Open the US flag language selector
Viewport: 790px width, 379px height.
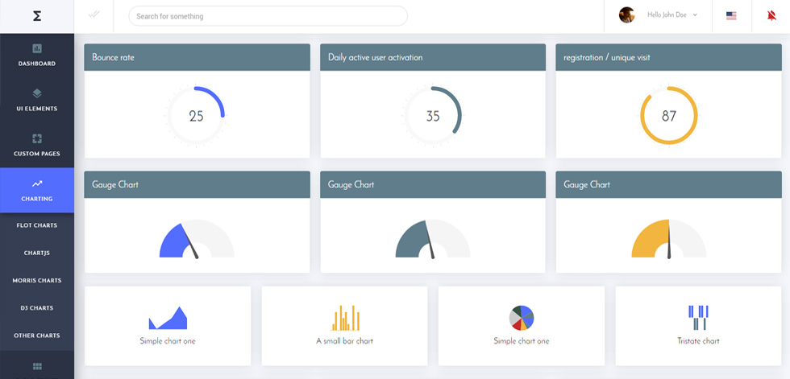tap(731, 16)
